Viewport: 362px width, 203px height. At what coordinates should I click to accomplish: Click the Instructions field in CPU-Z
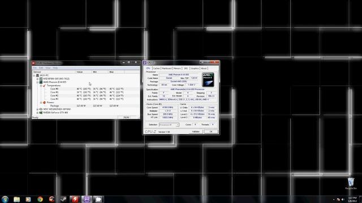(x=187, y=100)
